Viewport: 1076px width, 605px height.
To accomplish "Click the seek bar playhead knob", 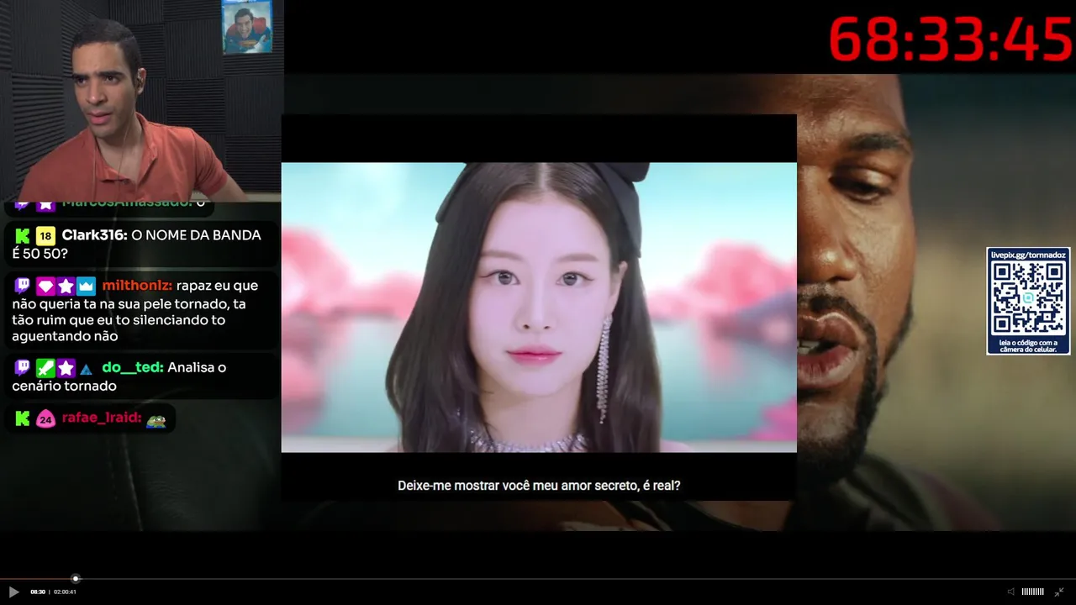I will pos(76,579).
